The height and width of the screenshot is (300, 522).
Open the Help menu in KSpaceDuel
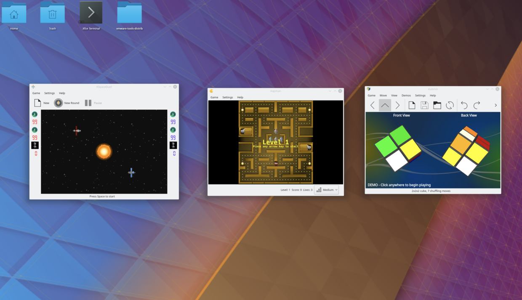62,93
